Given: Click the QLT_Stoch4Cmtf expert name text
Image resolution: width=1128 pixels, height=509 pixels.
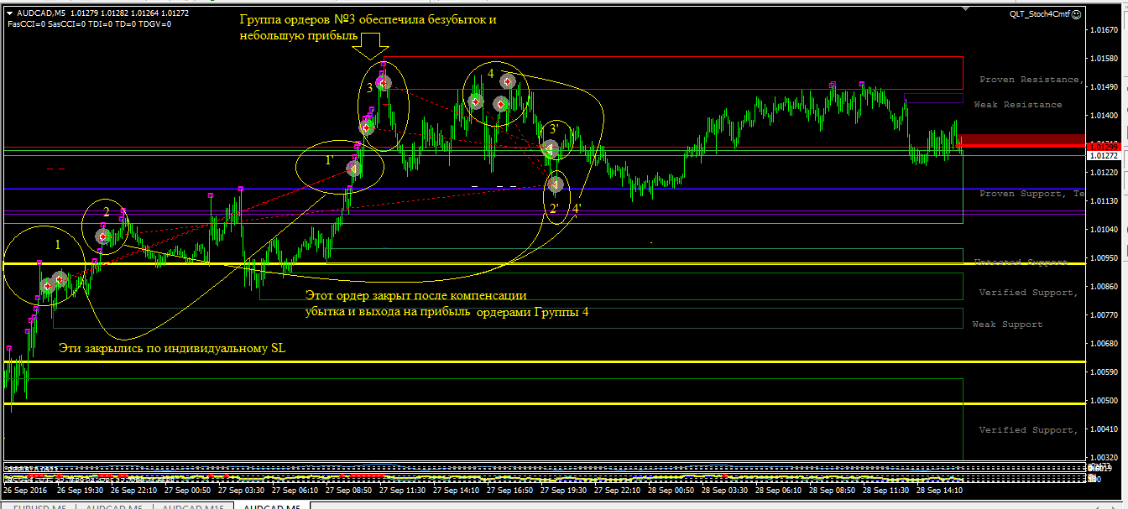Looking at the screenshot, I should [x=1040, y=13].
